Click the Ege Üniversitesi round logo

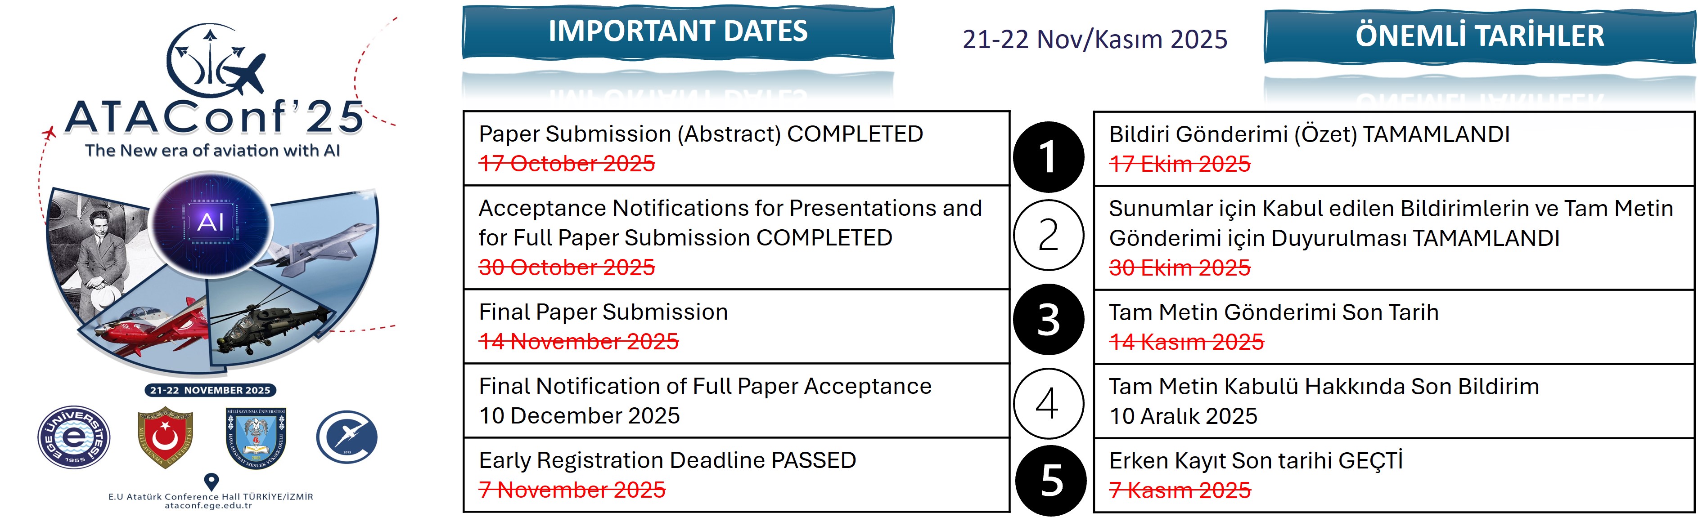tap(74, 437)
